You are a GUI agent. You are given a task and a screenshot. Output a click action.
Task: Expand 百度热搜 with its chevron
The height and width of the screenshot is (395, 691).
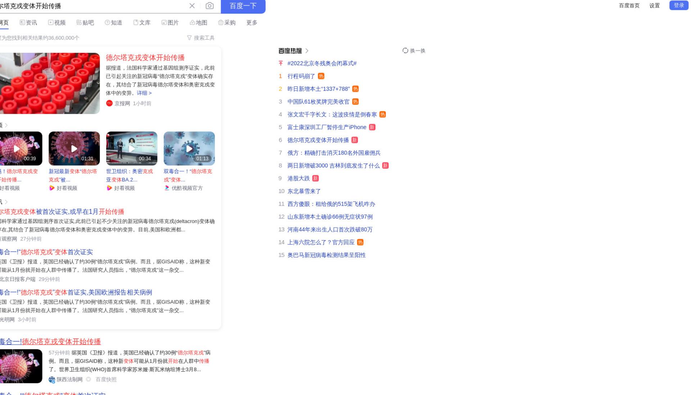307,51
